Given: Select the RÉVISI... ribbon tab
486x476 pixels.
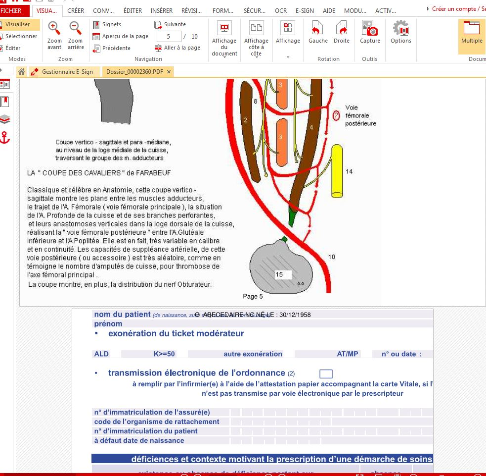Looking at the screenshot, I should pyautogui.click(x=191, y=11).
